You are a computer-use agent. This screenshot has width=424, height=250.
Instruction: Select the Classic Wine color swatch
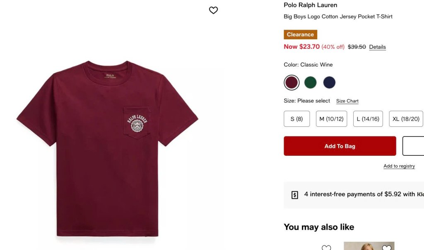(291, 83)
